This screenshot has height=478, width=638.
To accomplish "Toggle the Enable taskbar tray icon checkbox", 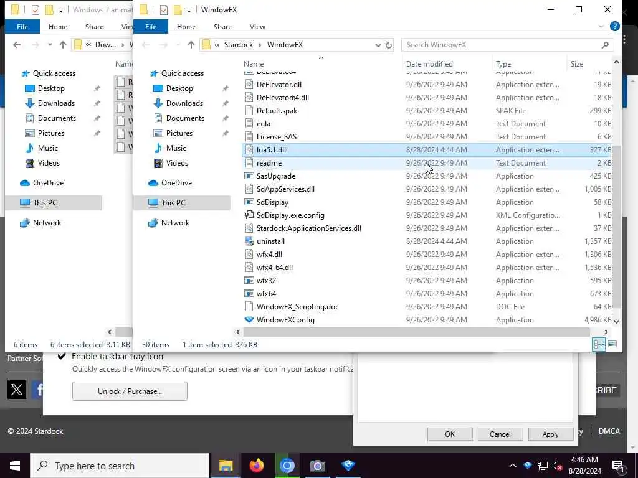I will click(62, 357).
